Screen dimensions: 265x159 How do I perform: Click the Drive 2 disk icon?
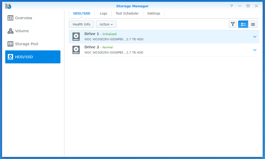76,50
